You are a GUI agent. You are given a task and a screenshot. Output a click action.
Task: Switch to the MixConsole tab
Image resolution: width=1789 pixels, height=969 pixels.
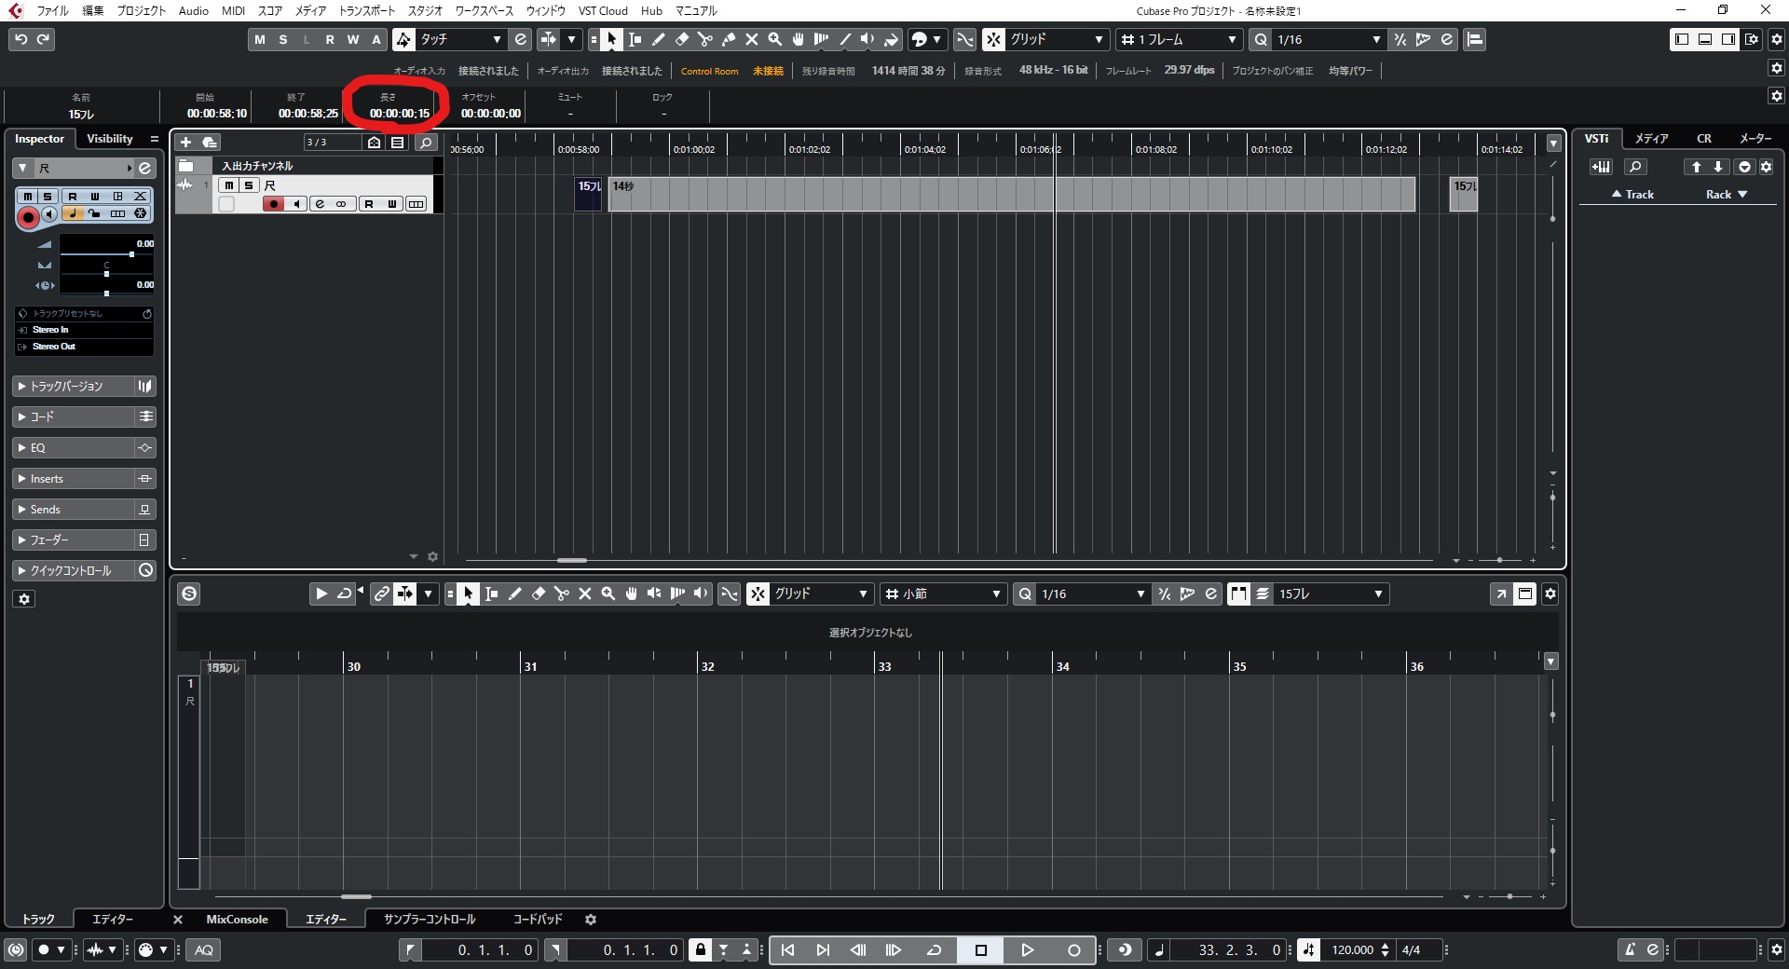(x=238, y=920)
